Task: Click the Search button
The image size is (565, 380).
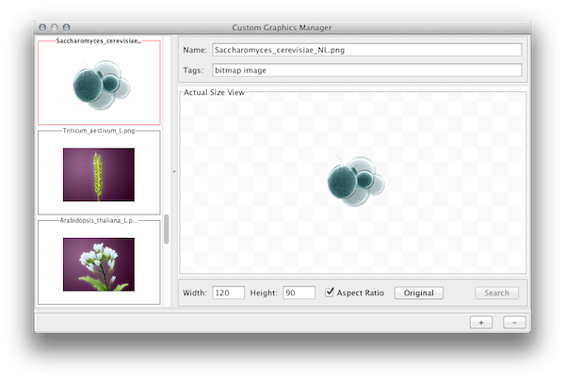Action: [496, 293]
